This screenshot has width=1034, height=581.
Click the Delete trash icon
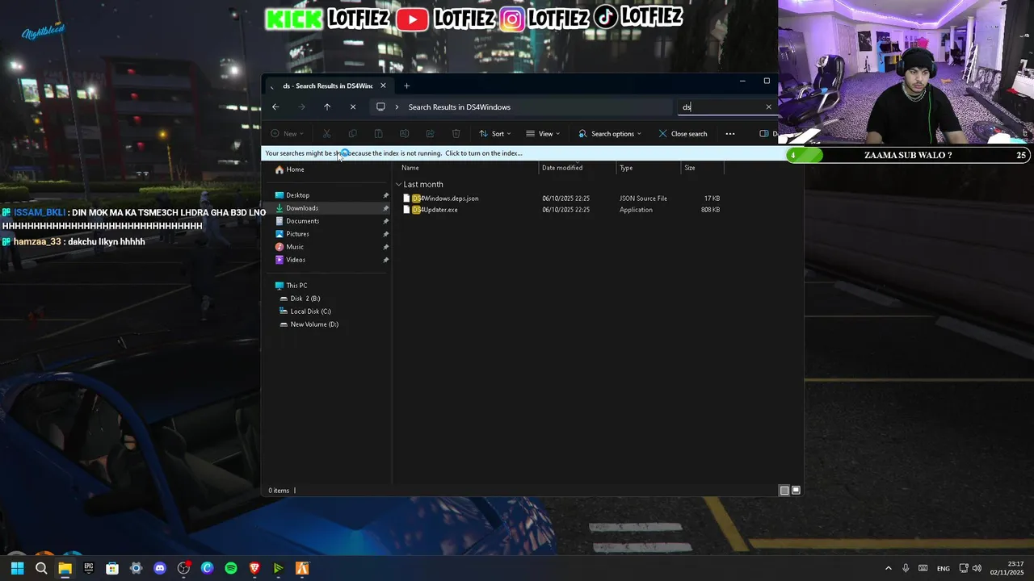456,133
